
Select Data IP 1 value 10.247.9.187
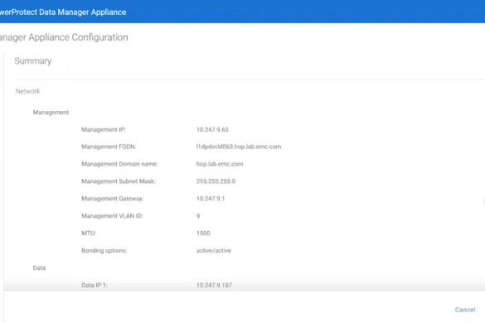tap(214, 285)
